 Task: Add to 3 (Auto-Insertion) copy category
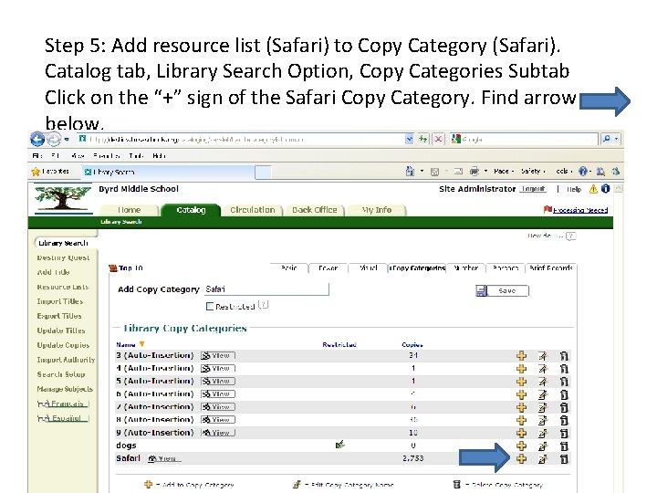coord(521,356)
